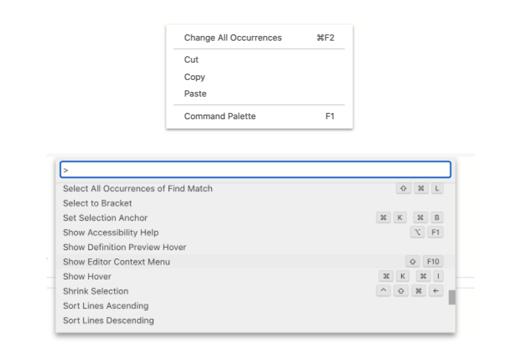The height and width of the screenshot is (355, 519).
Task: Run Show Editor Context Menu command
Action: [117, 262]
